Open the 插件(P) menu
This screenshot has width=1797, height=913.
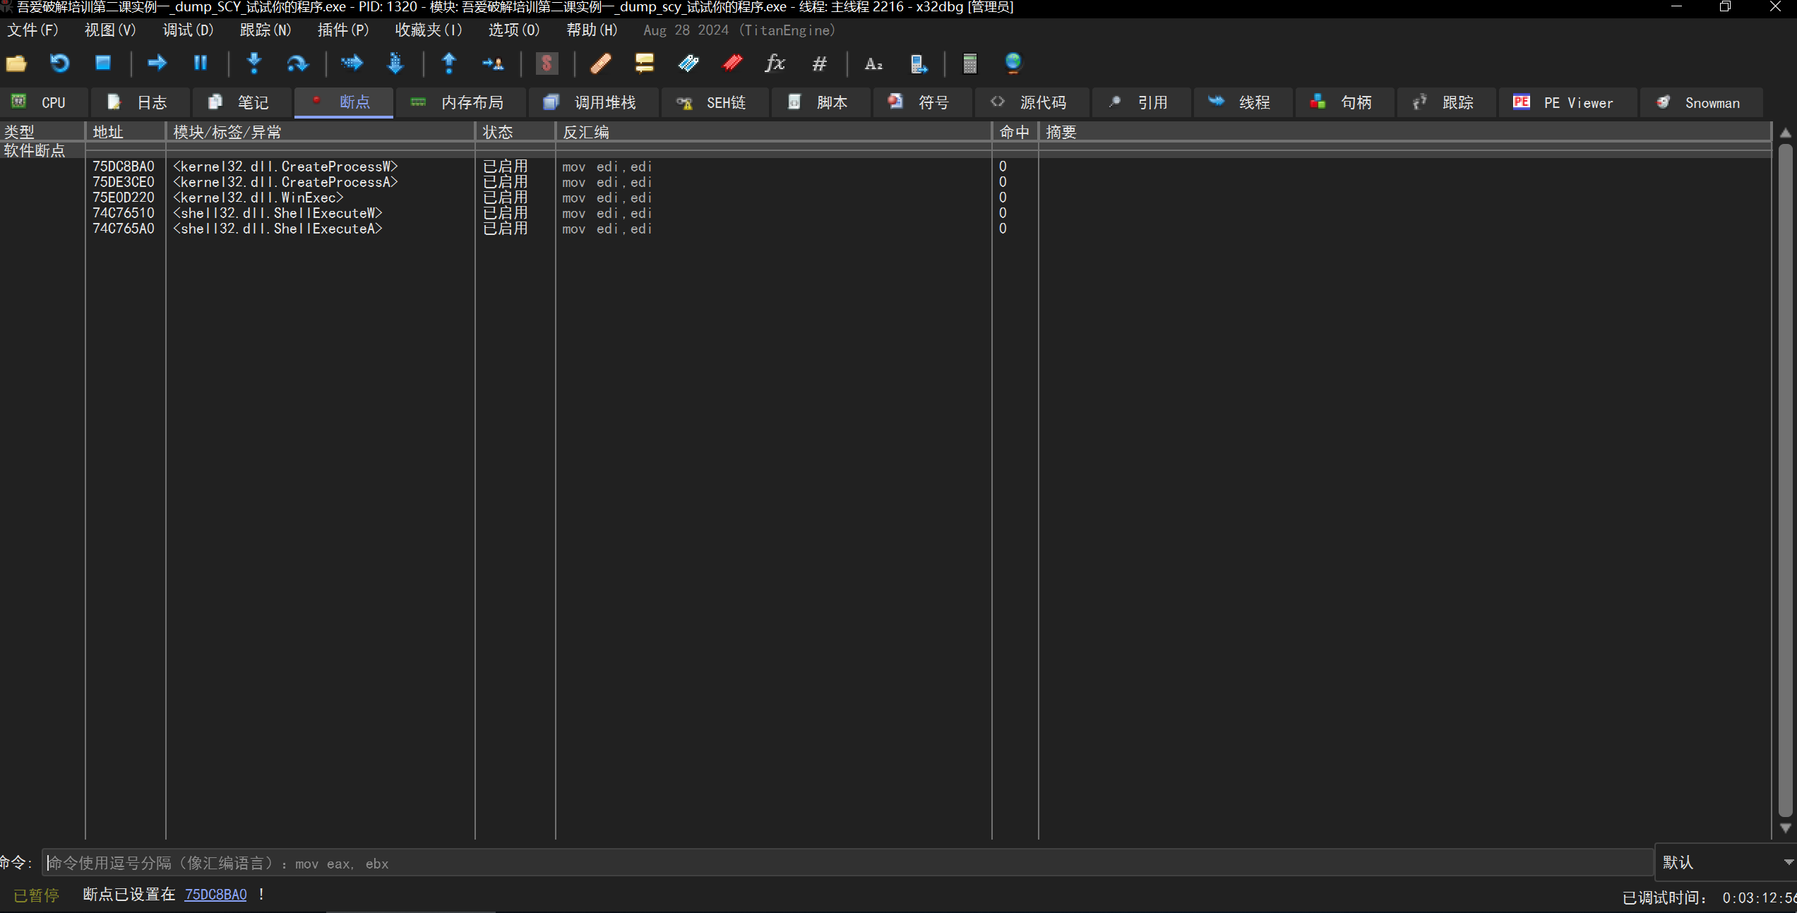tap(343, 30)
